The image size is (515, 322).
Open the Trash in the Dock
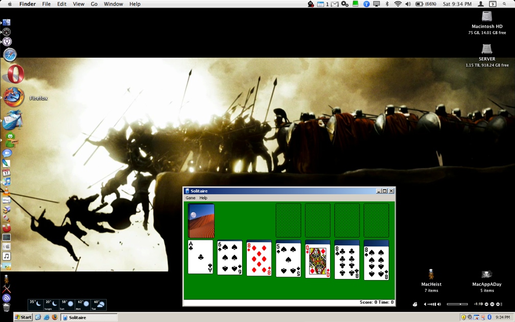point(7,307)
